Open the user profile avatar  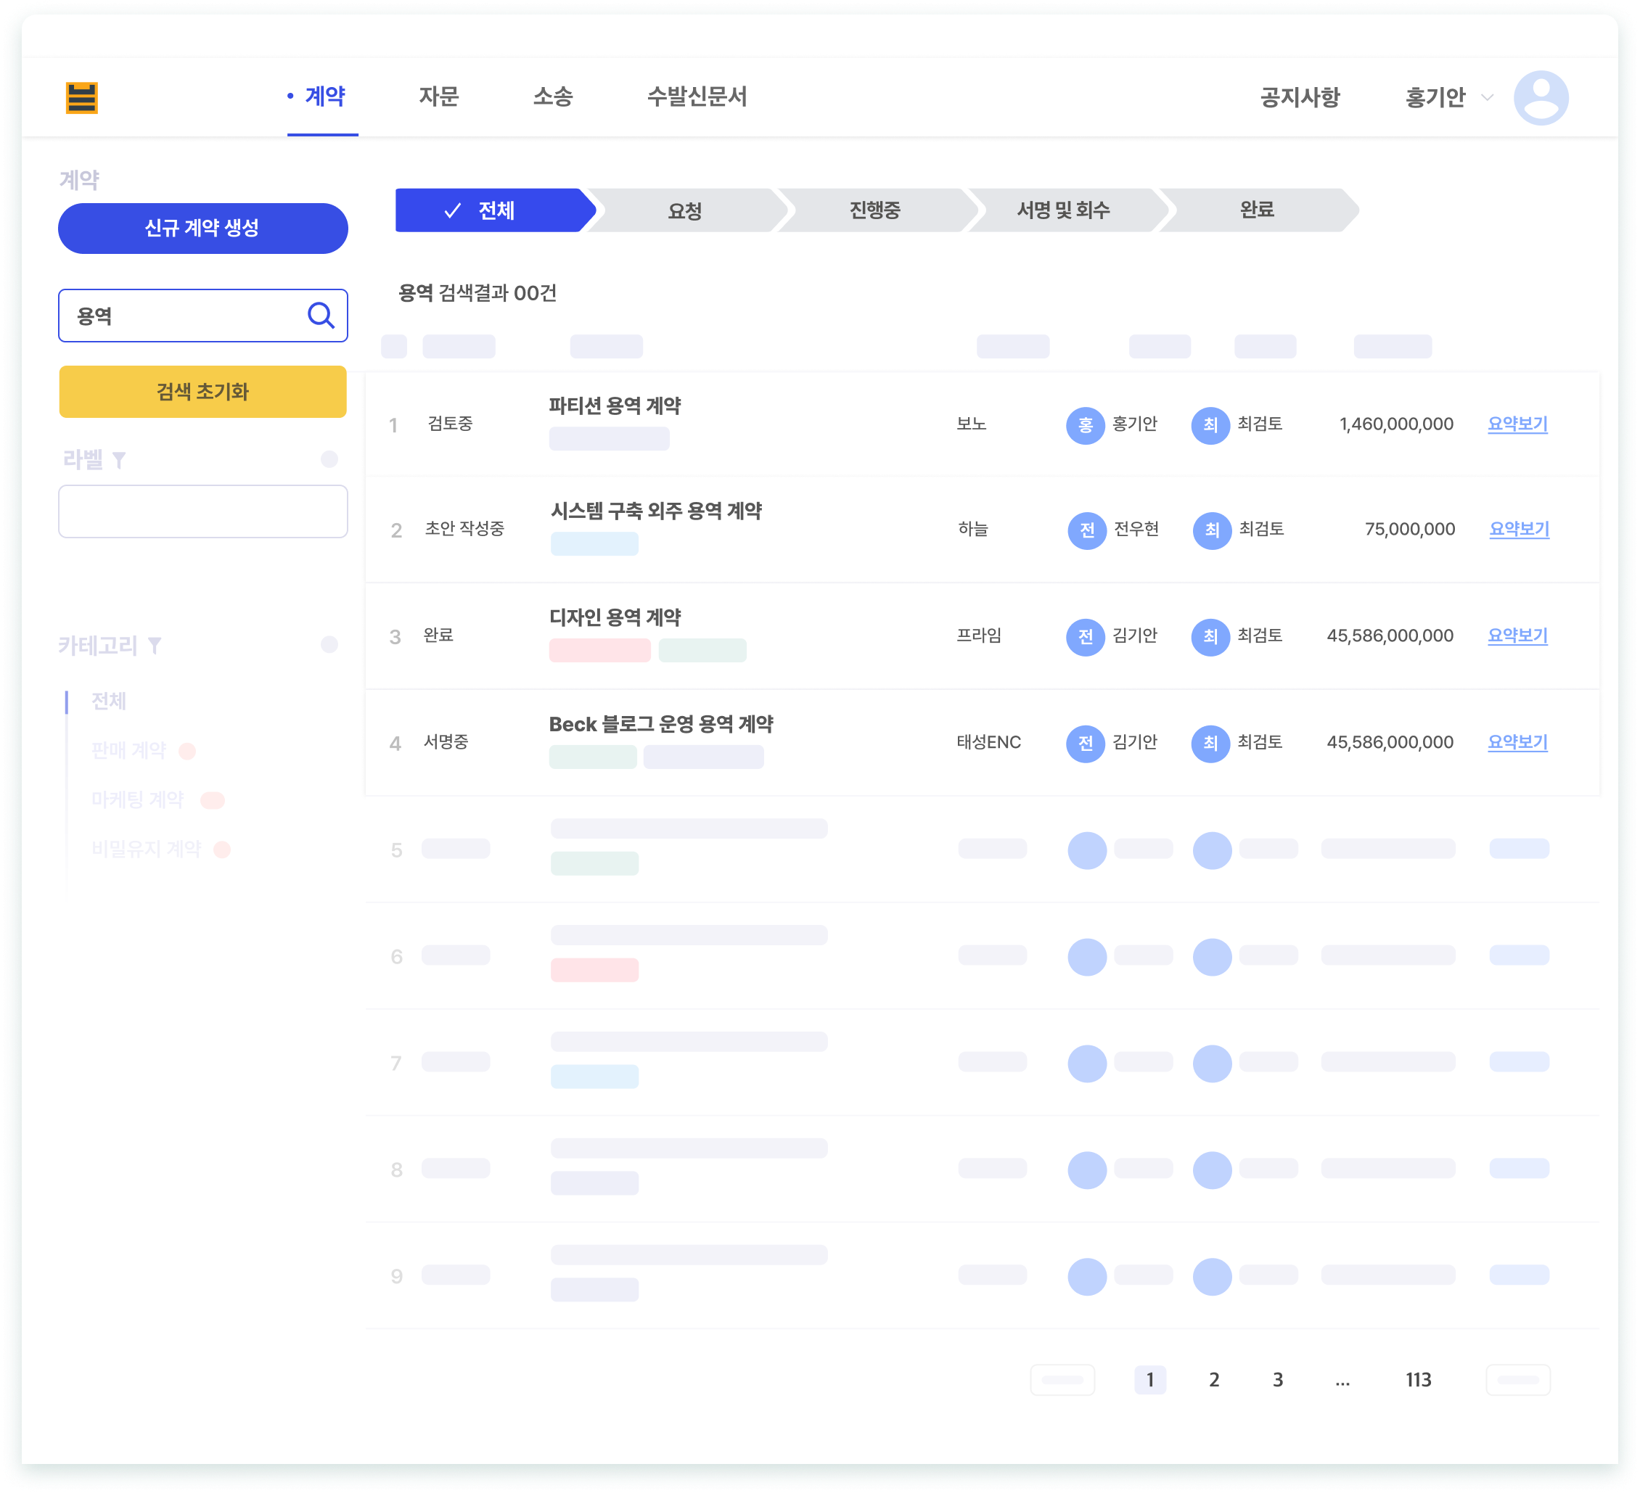pos(1540,98)
